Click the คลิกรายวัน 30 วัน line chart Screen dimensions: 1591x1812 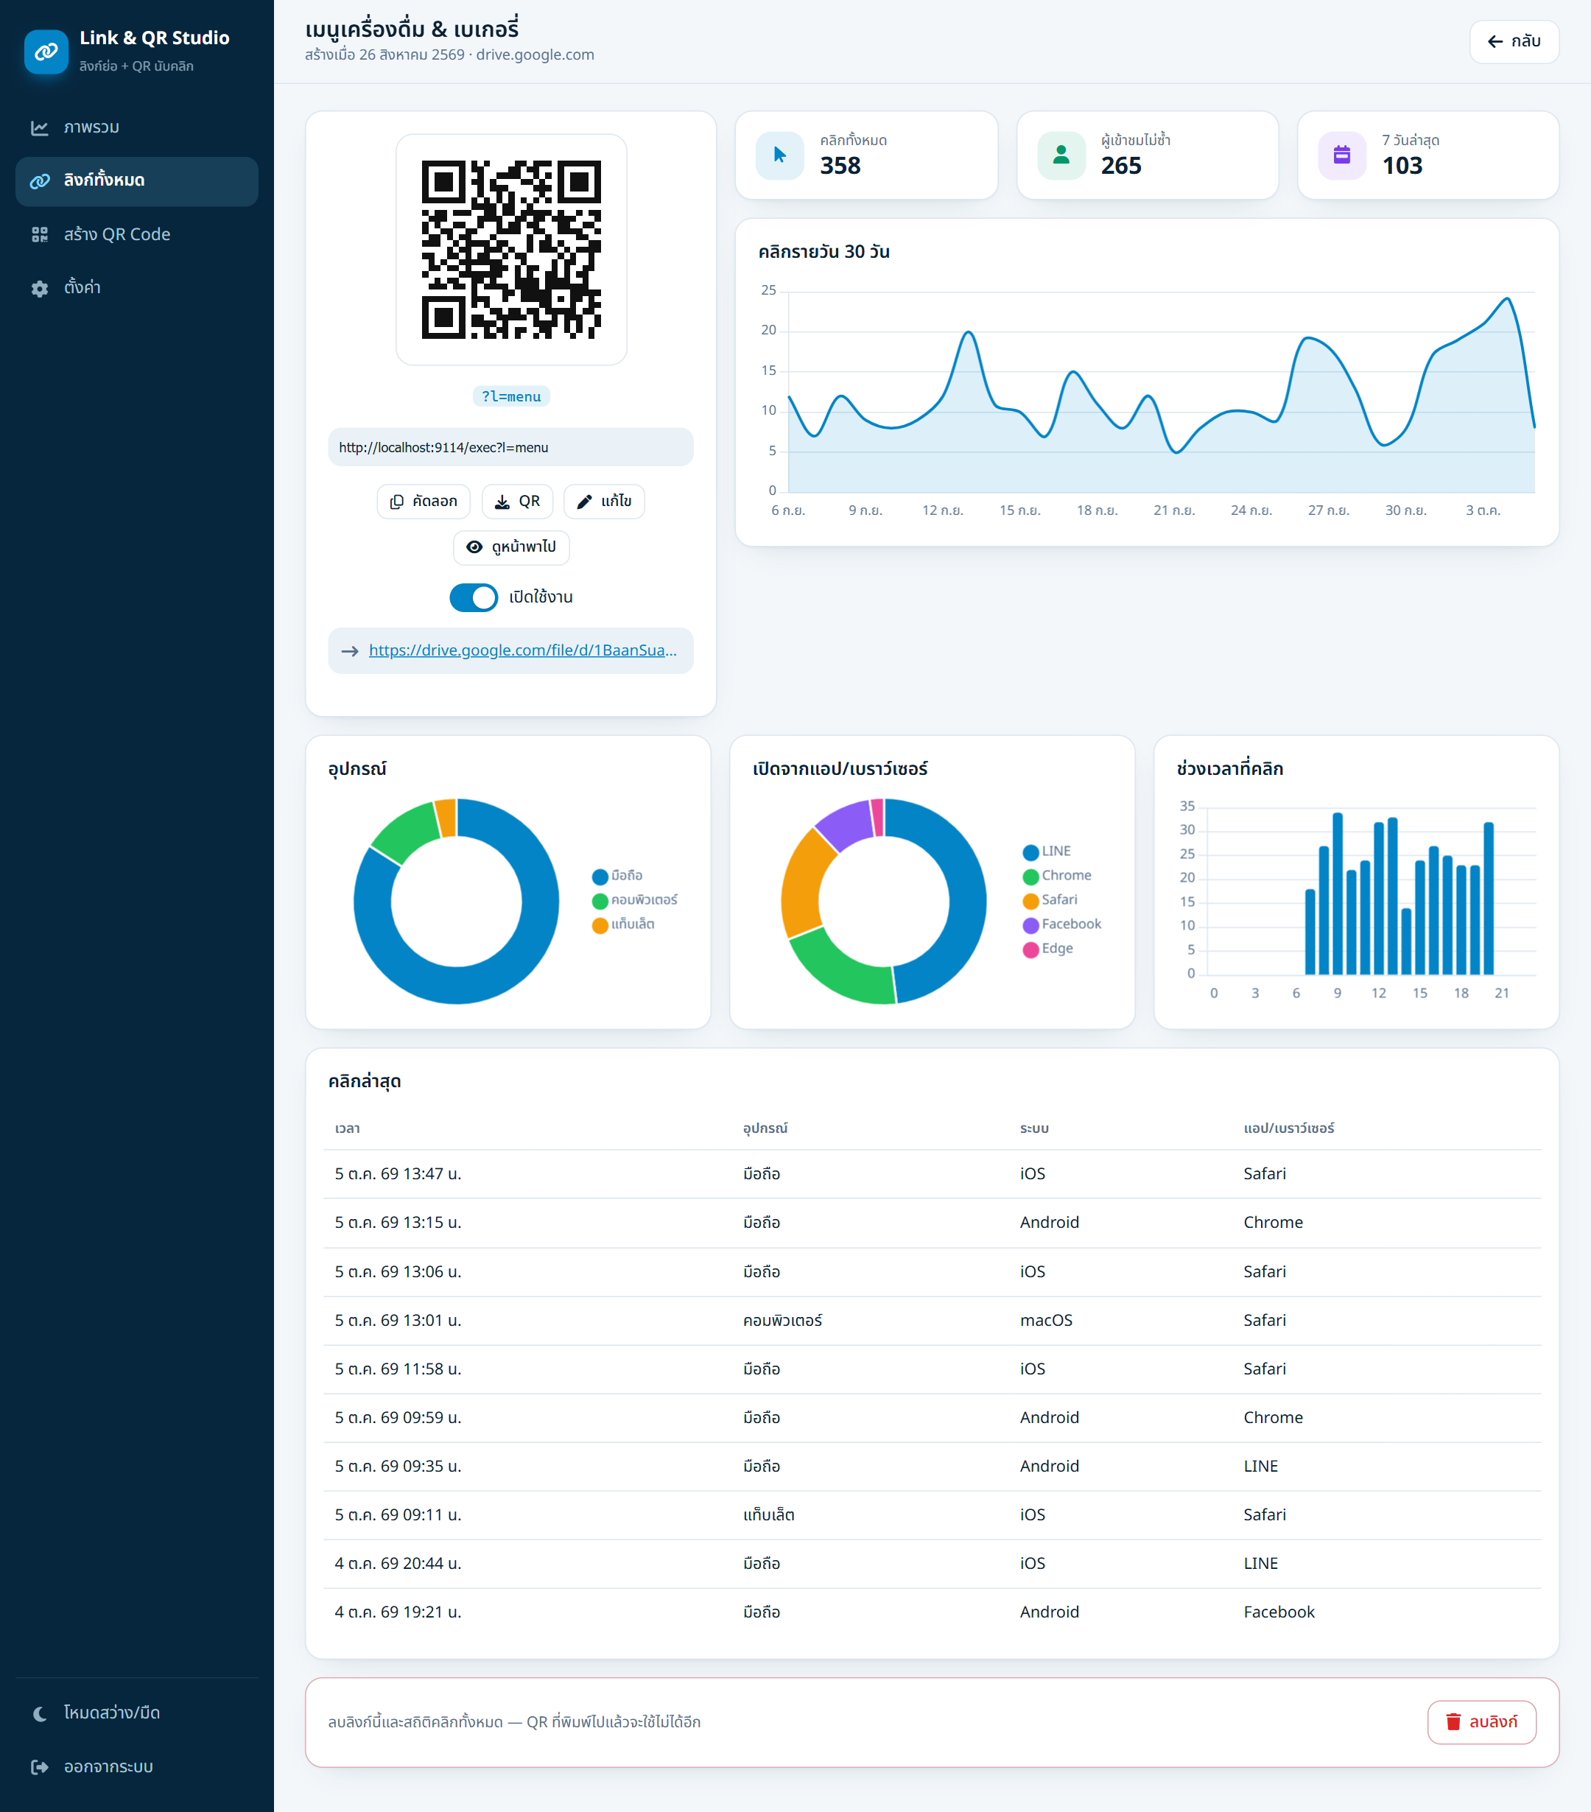pos(1148,401)
